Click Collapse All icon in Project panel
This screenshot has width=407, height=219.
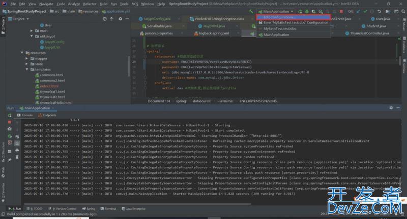point(111,19)
